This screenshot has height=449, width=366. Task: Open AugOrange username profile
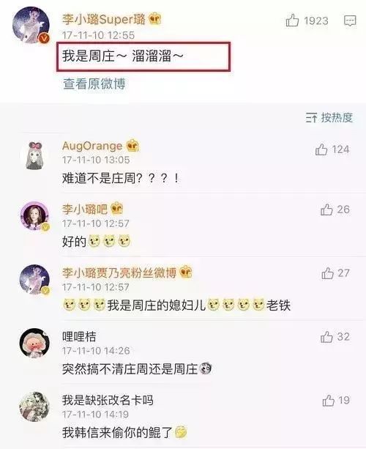tap(92, 146)
